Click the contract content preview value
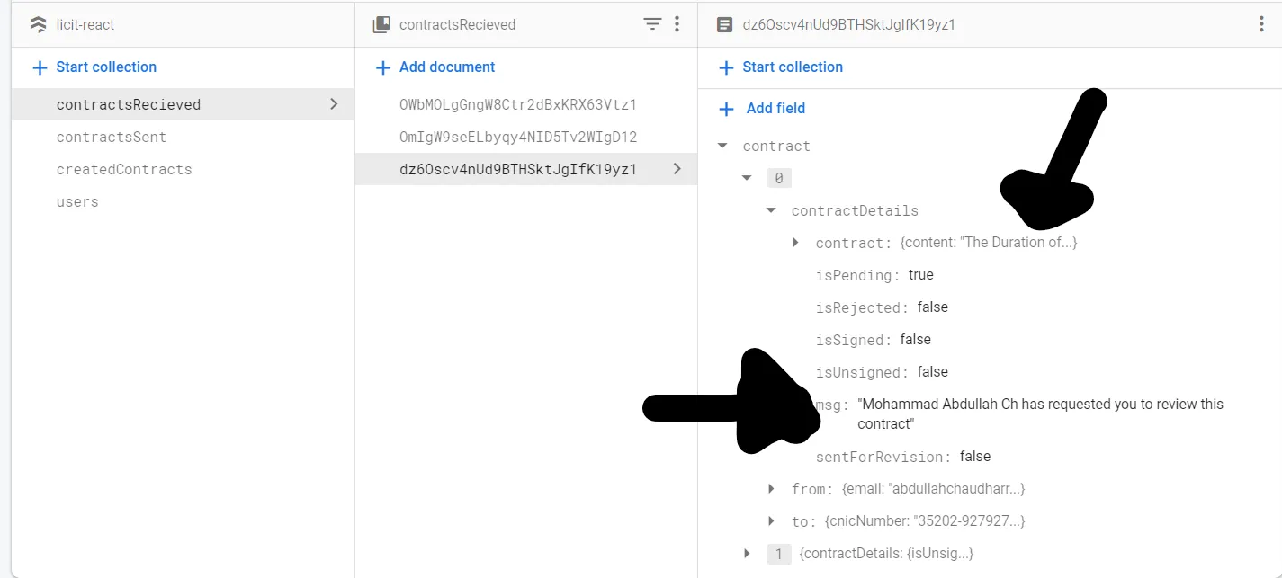This screenshot has height=578, width=1282. tap(989, 243)
